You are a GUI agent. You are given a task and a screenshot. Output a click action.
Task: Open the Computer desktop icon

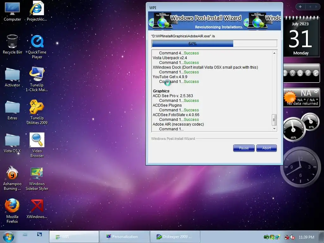coord(12,12)
